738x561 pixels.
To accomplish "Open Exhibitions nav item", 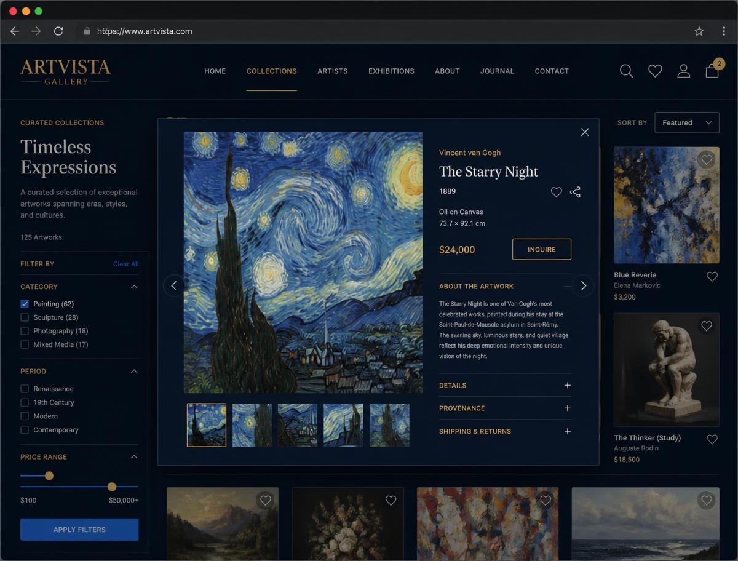I will [391, 71].
